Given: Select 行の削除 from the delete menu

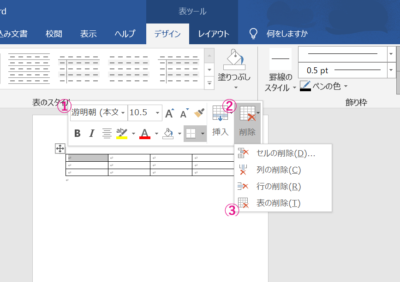Looking at the screenshot, I should pyautogui.click(x=278, y=187).
